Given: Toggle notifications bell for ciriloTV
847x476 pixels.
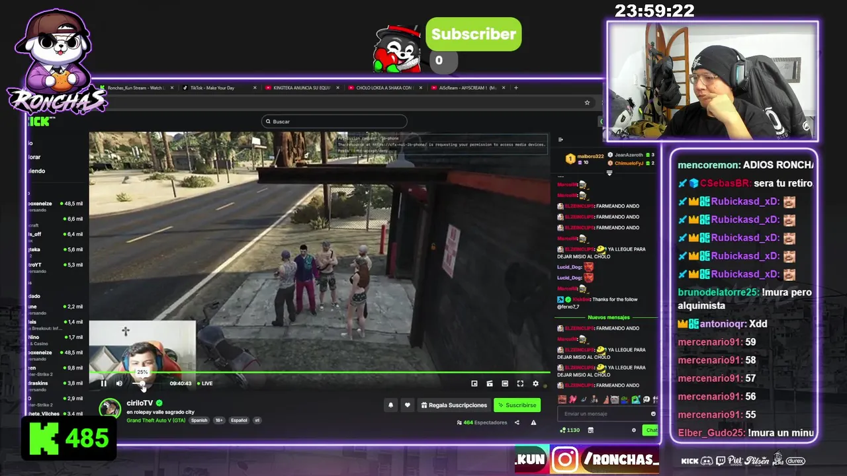Looking at the screenshot, I should click(390, 405).
